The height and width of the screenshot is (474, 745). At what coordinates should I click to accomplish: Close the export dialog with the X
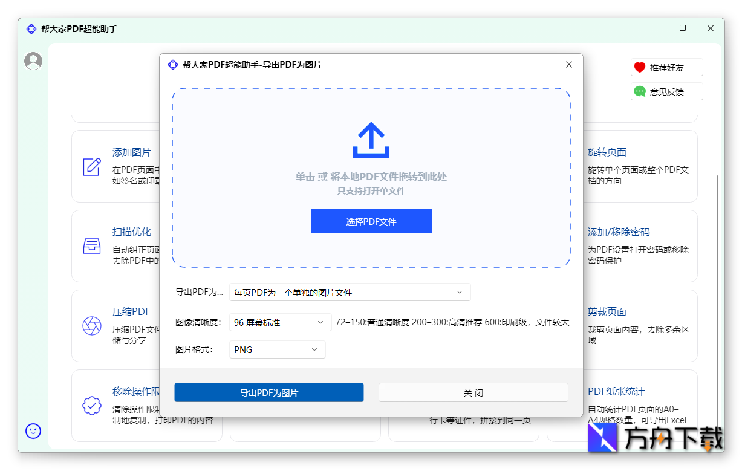pyautogui.click(x=568, y=64)
